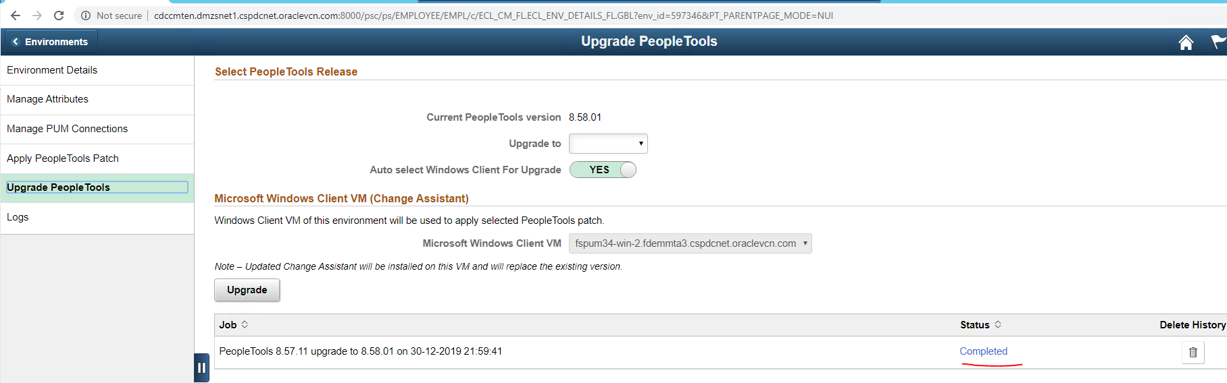Click the browser back arrow
Viewport: 1227px width, 383px height.
coord(15,16)
